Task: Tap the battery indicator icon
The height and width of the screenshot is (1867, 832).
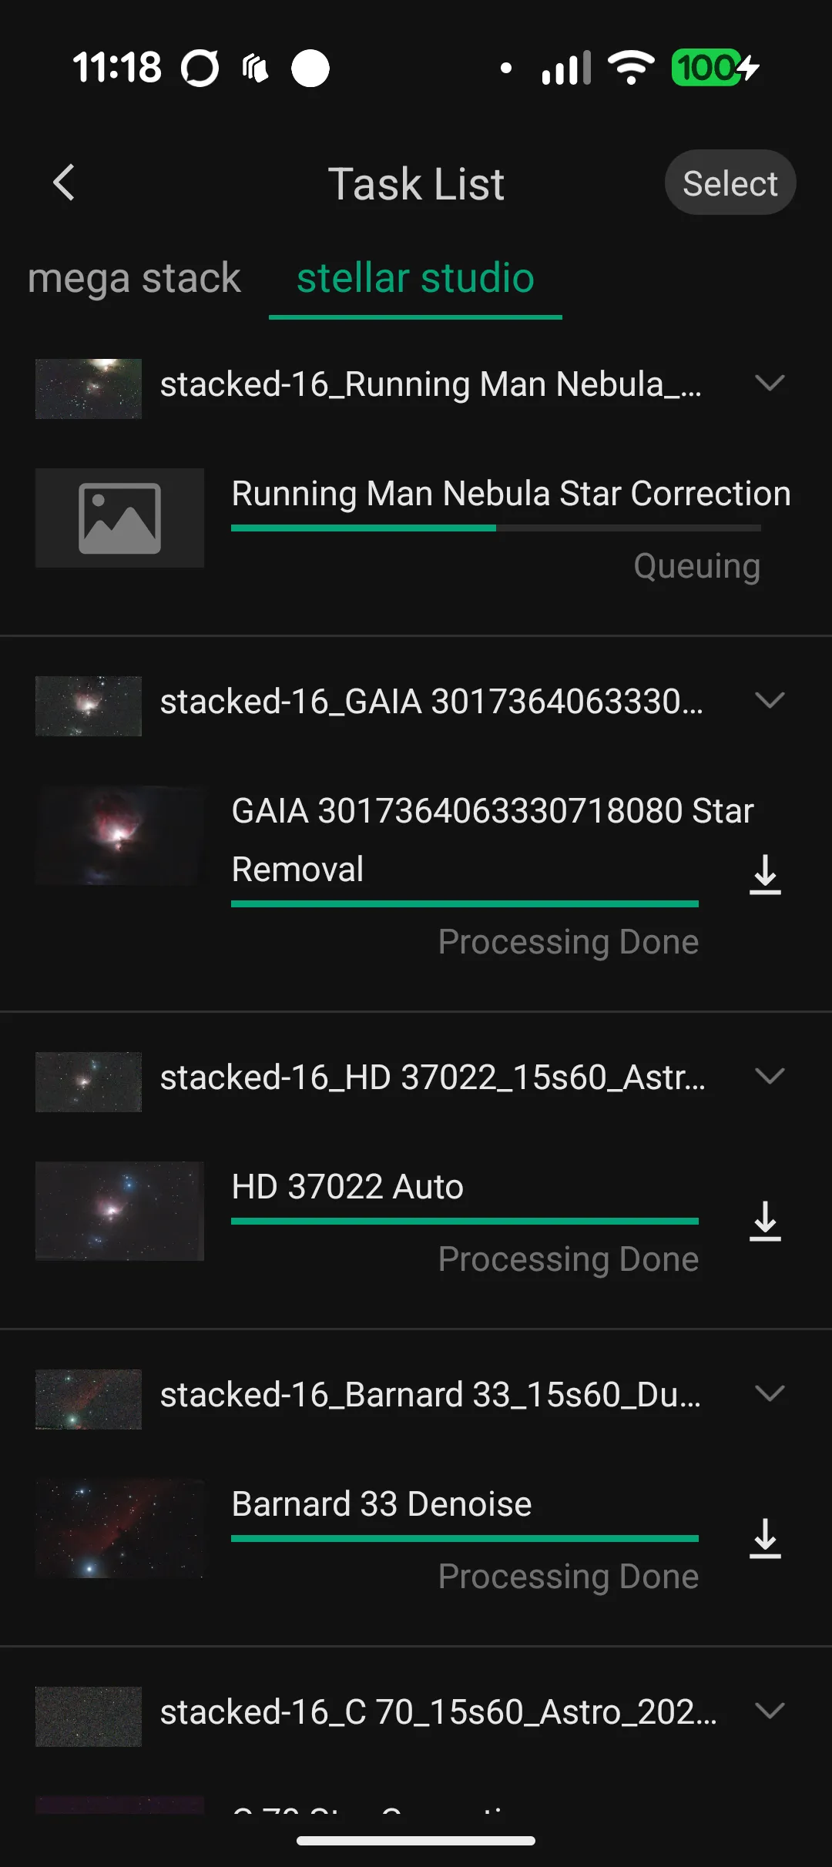Action: (x=715, y=68)
